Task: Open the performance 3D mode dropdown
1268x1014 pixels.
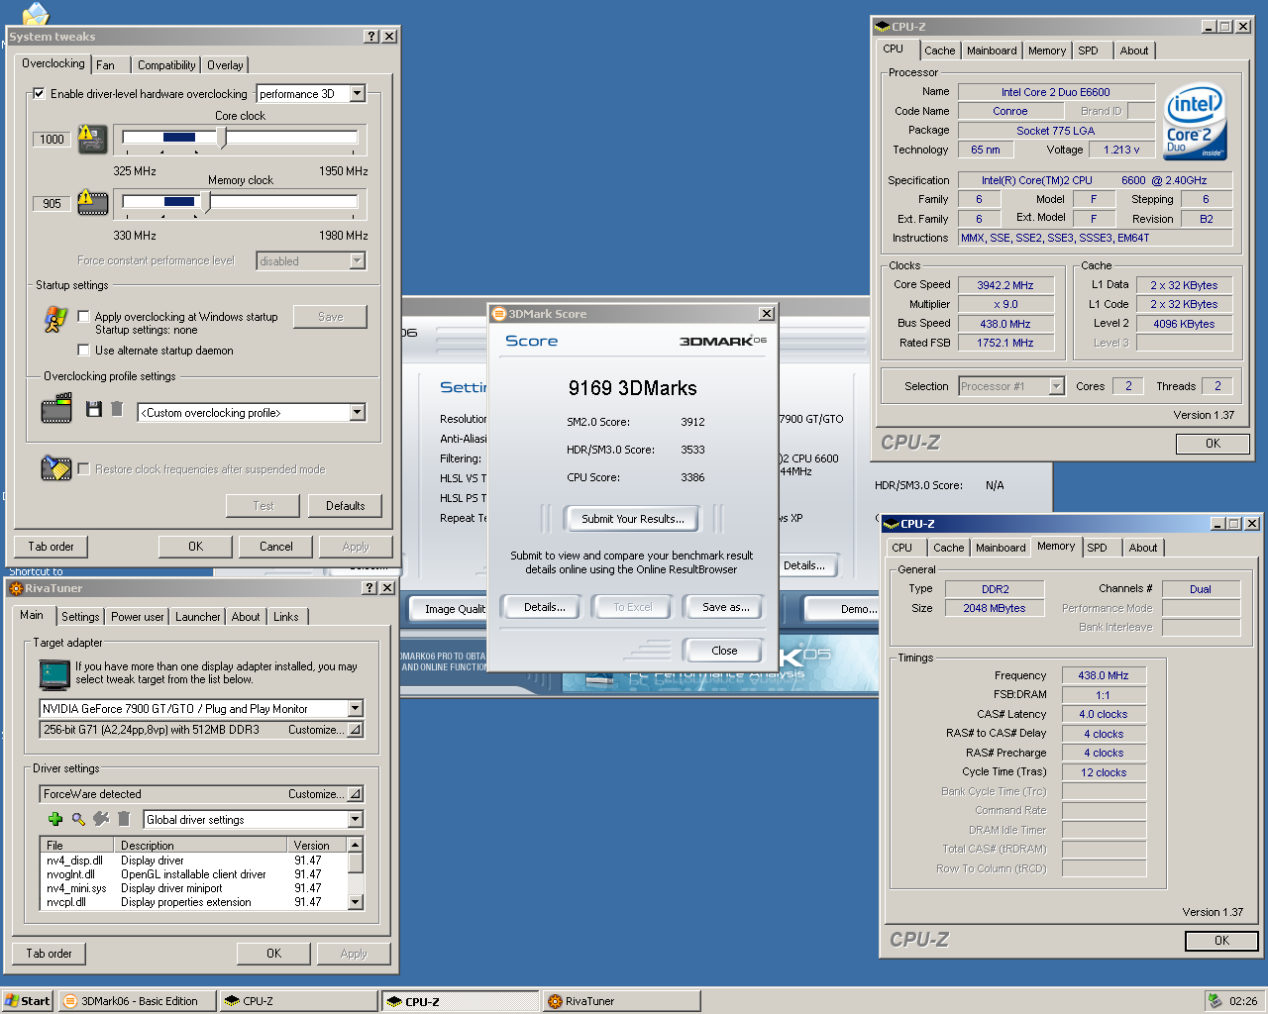Action: [x=358, y=93]
